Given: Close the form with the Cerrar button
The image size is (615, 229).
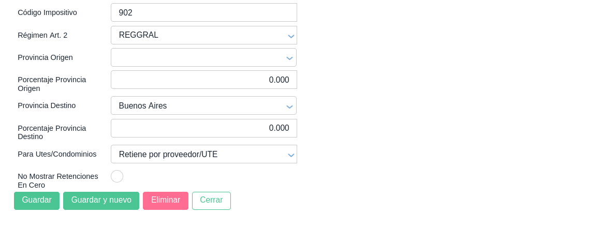Looking at the screenshot, I should 211,201.
